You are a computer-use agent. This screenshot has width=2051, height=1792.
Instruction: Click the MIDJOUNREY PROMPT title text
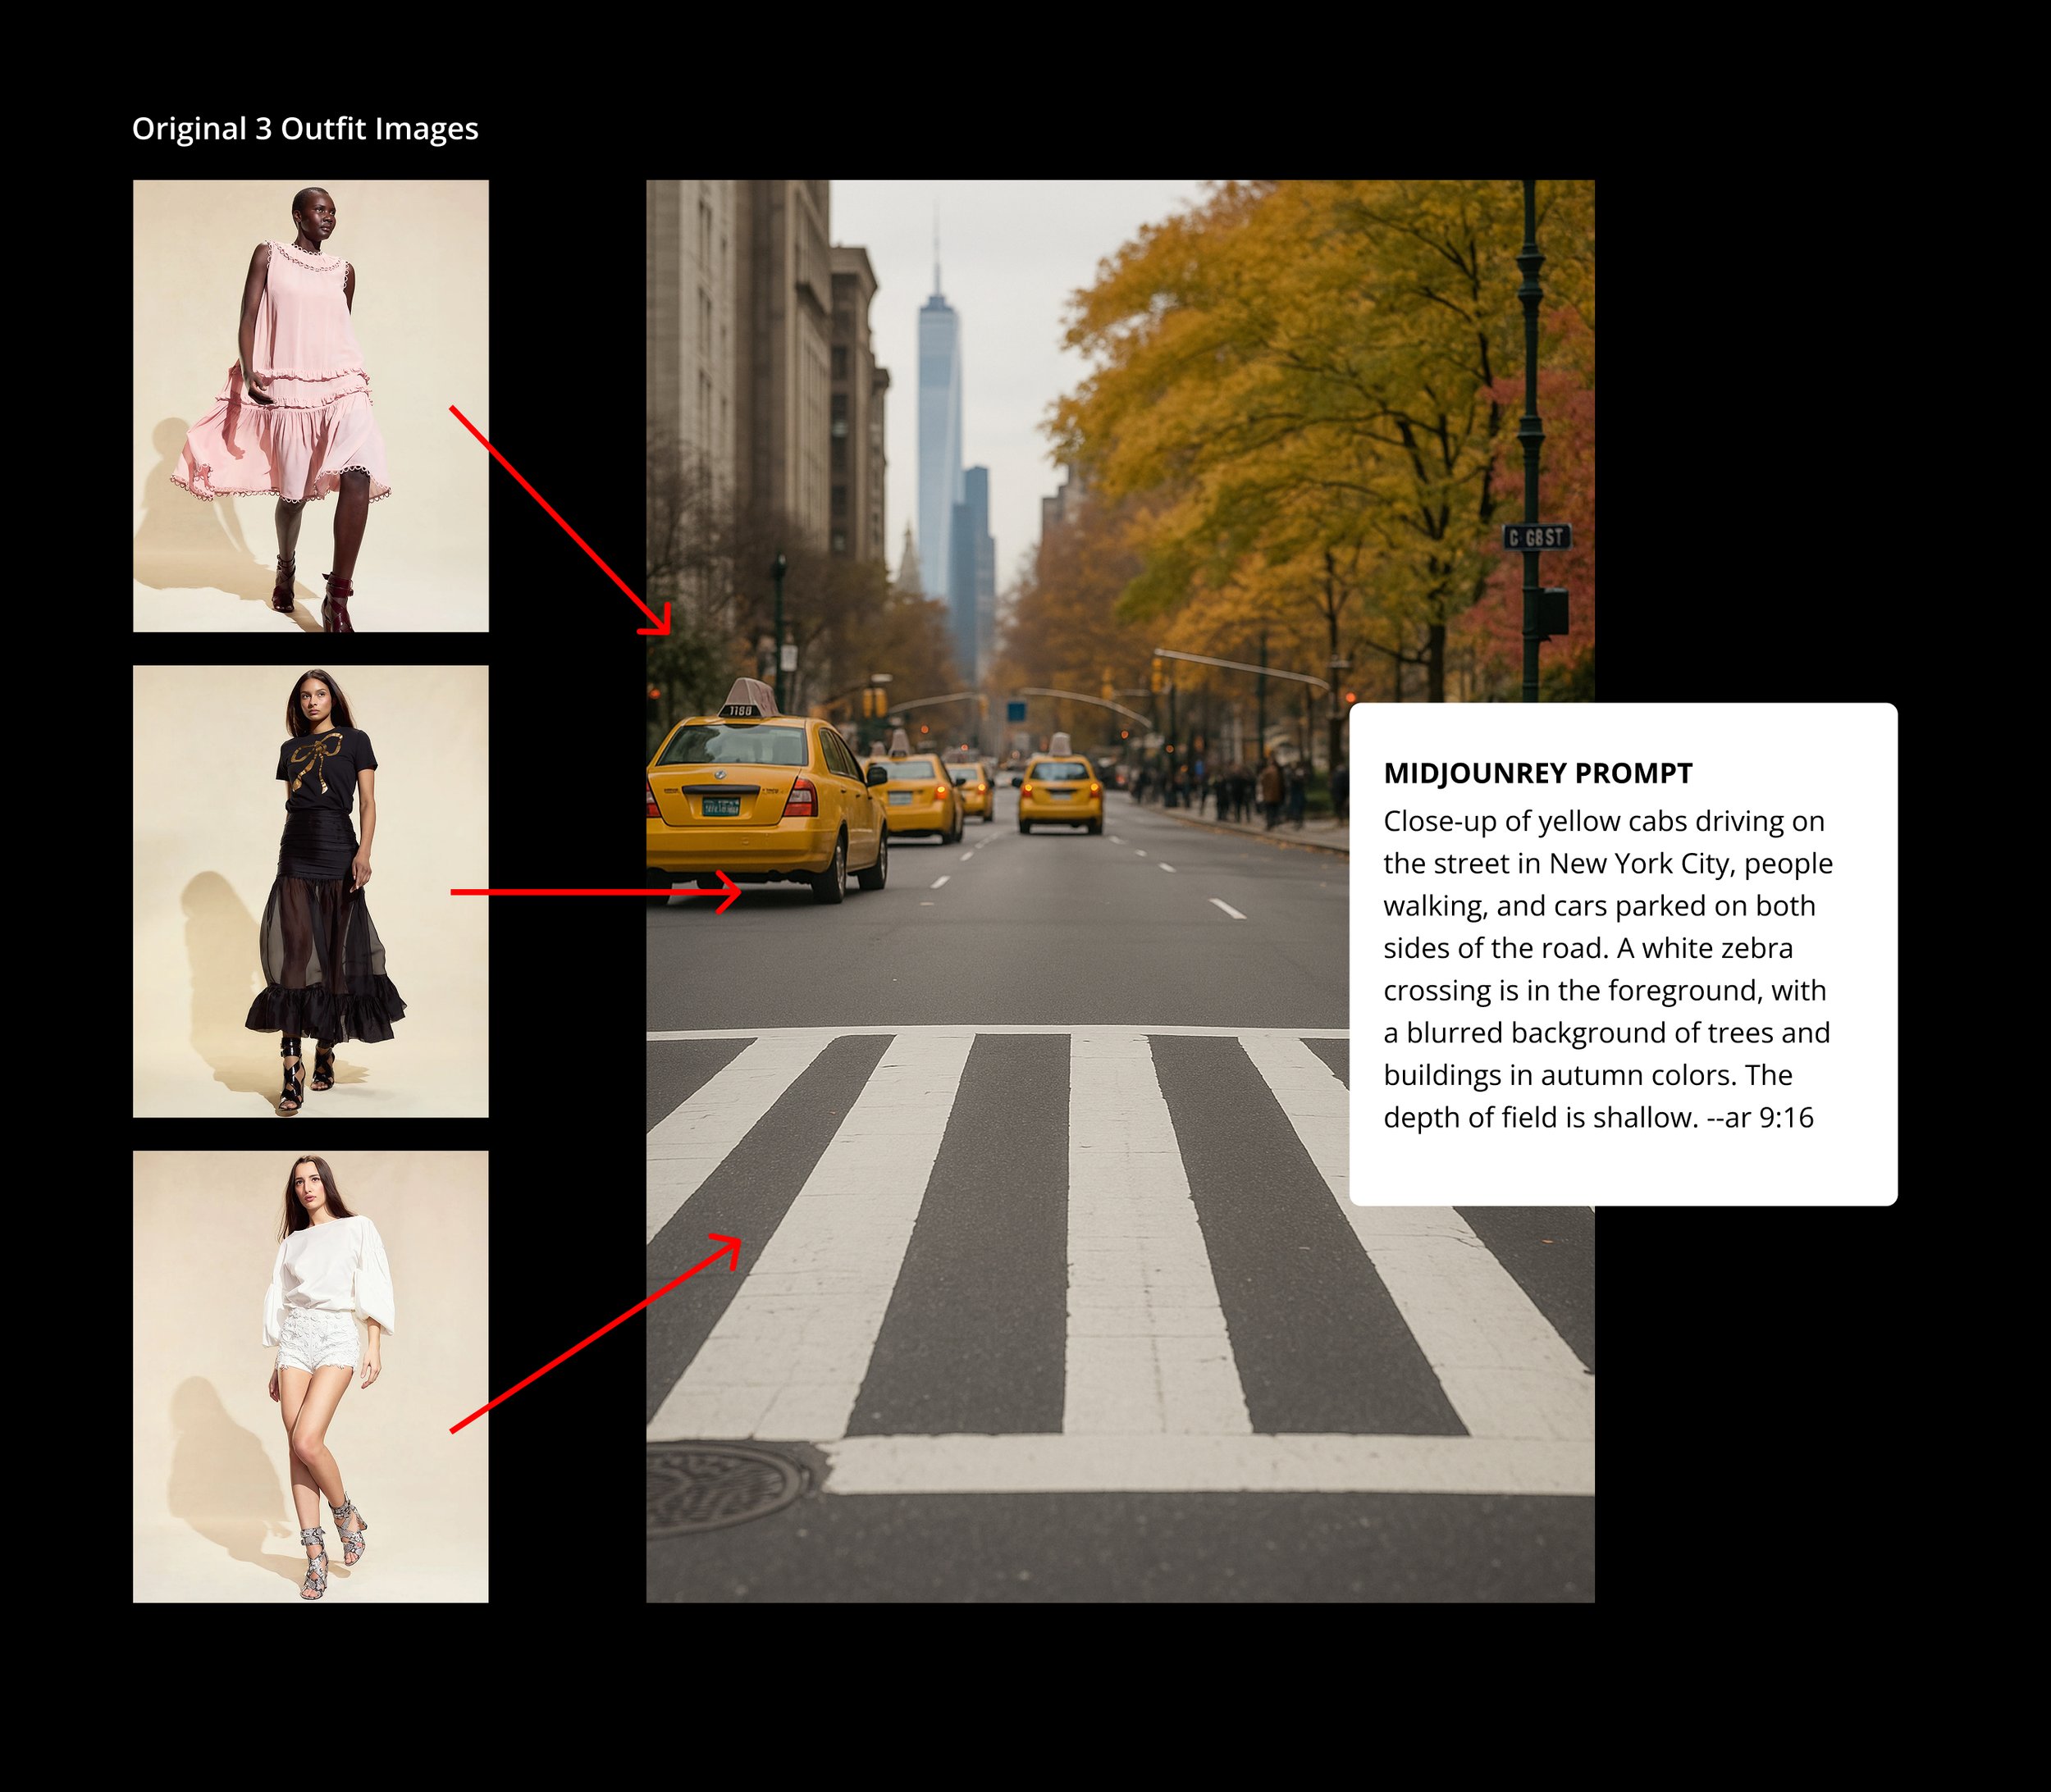(x=1537, y=773)
